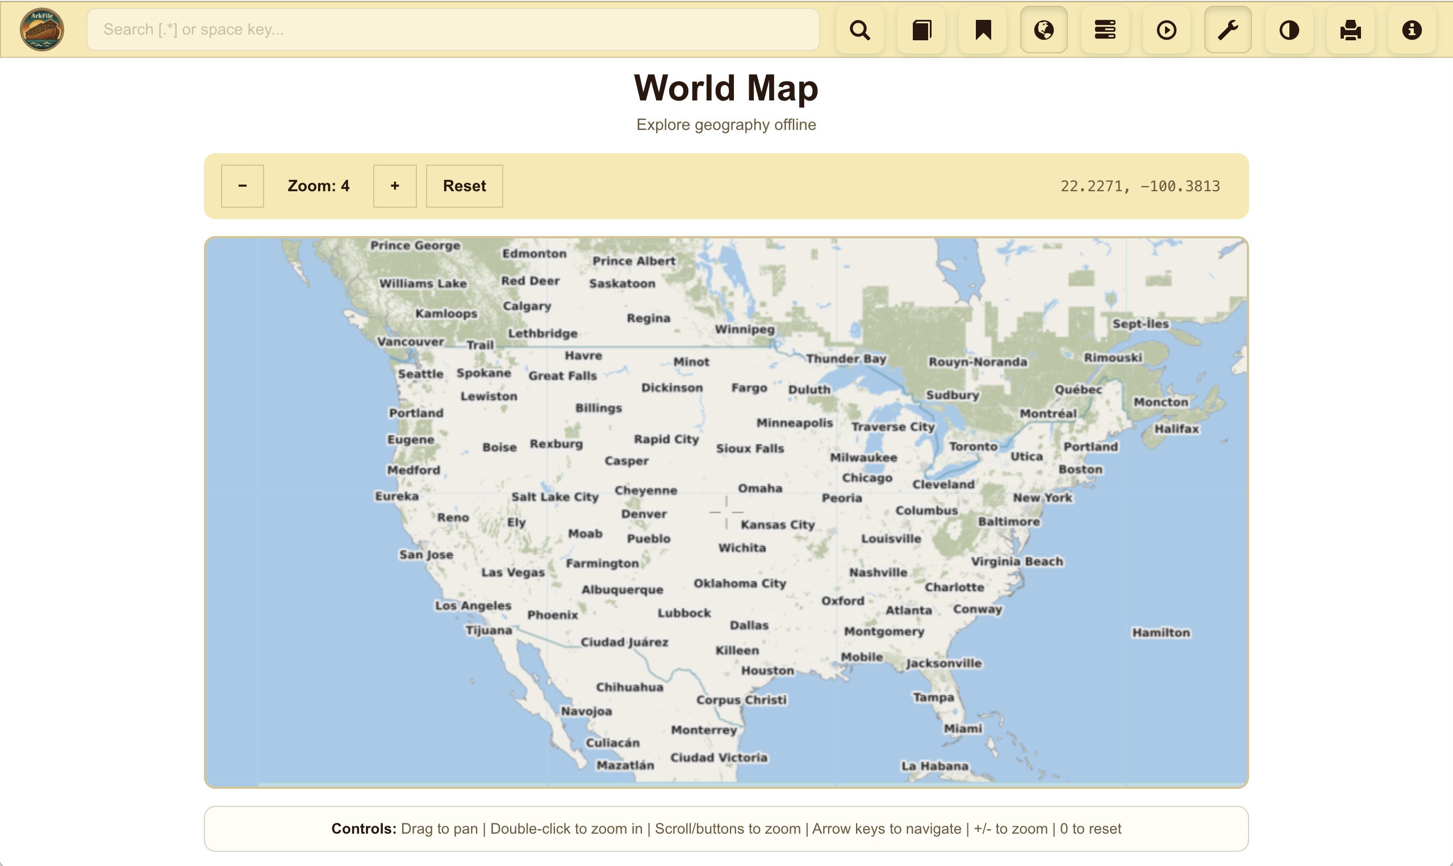Print the current map view
The width and height of the screenshot is (1453, 866).
pyautogui.click(x=1350, y=29)
